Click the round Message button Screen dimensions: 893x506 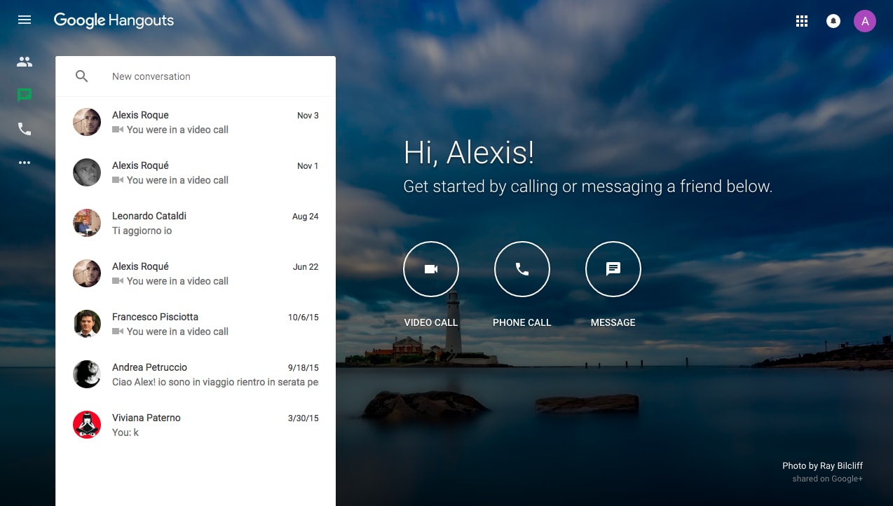[x=613, y=269]
